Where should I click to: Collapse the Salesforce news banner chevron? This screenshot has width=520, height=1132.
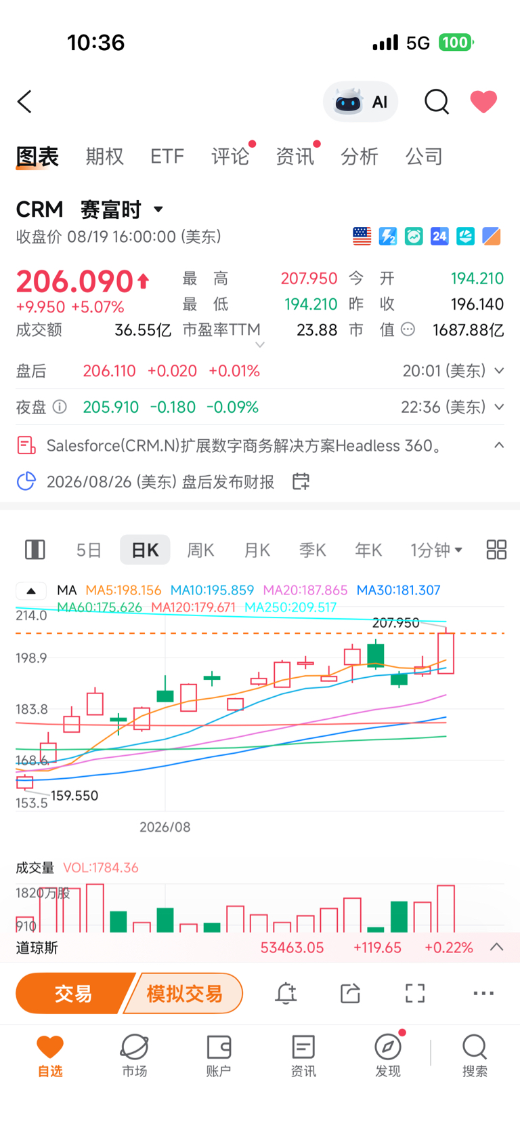[x=499, y=445]
